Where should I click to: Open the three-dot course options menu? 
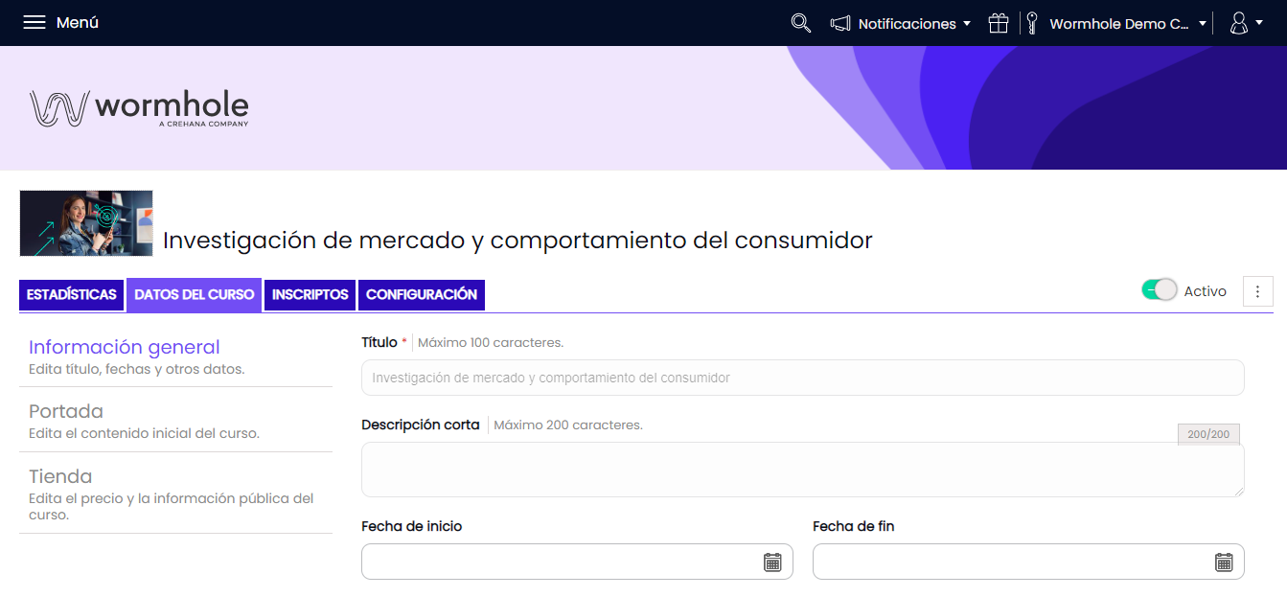coord(1258,291)
